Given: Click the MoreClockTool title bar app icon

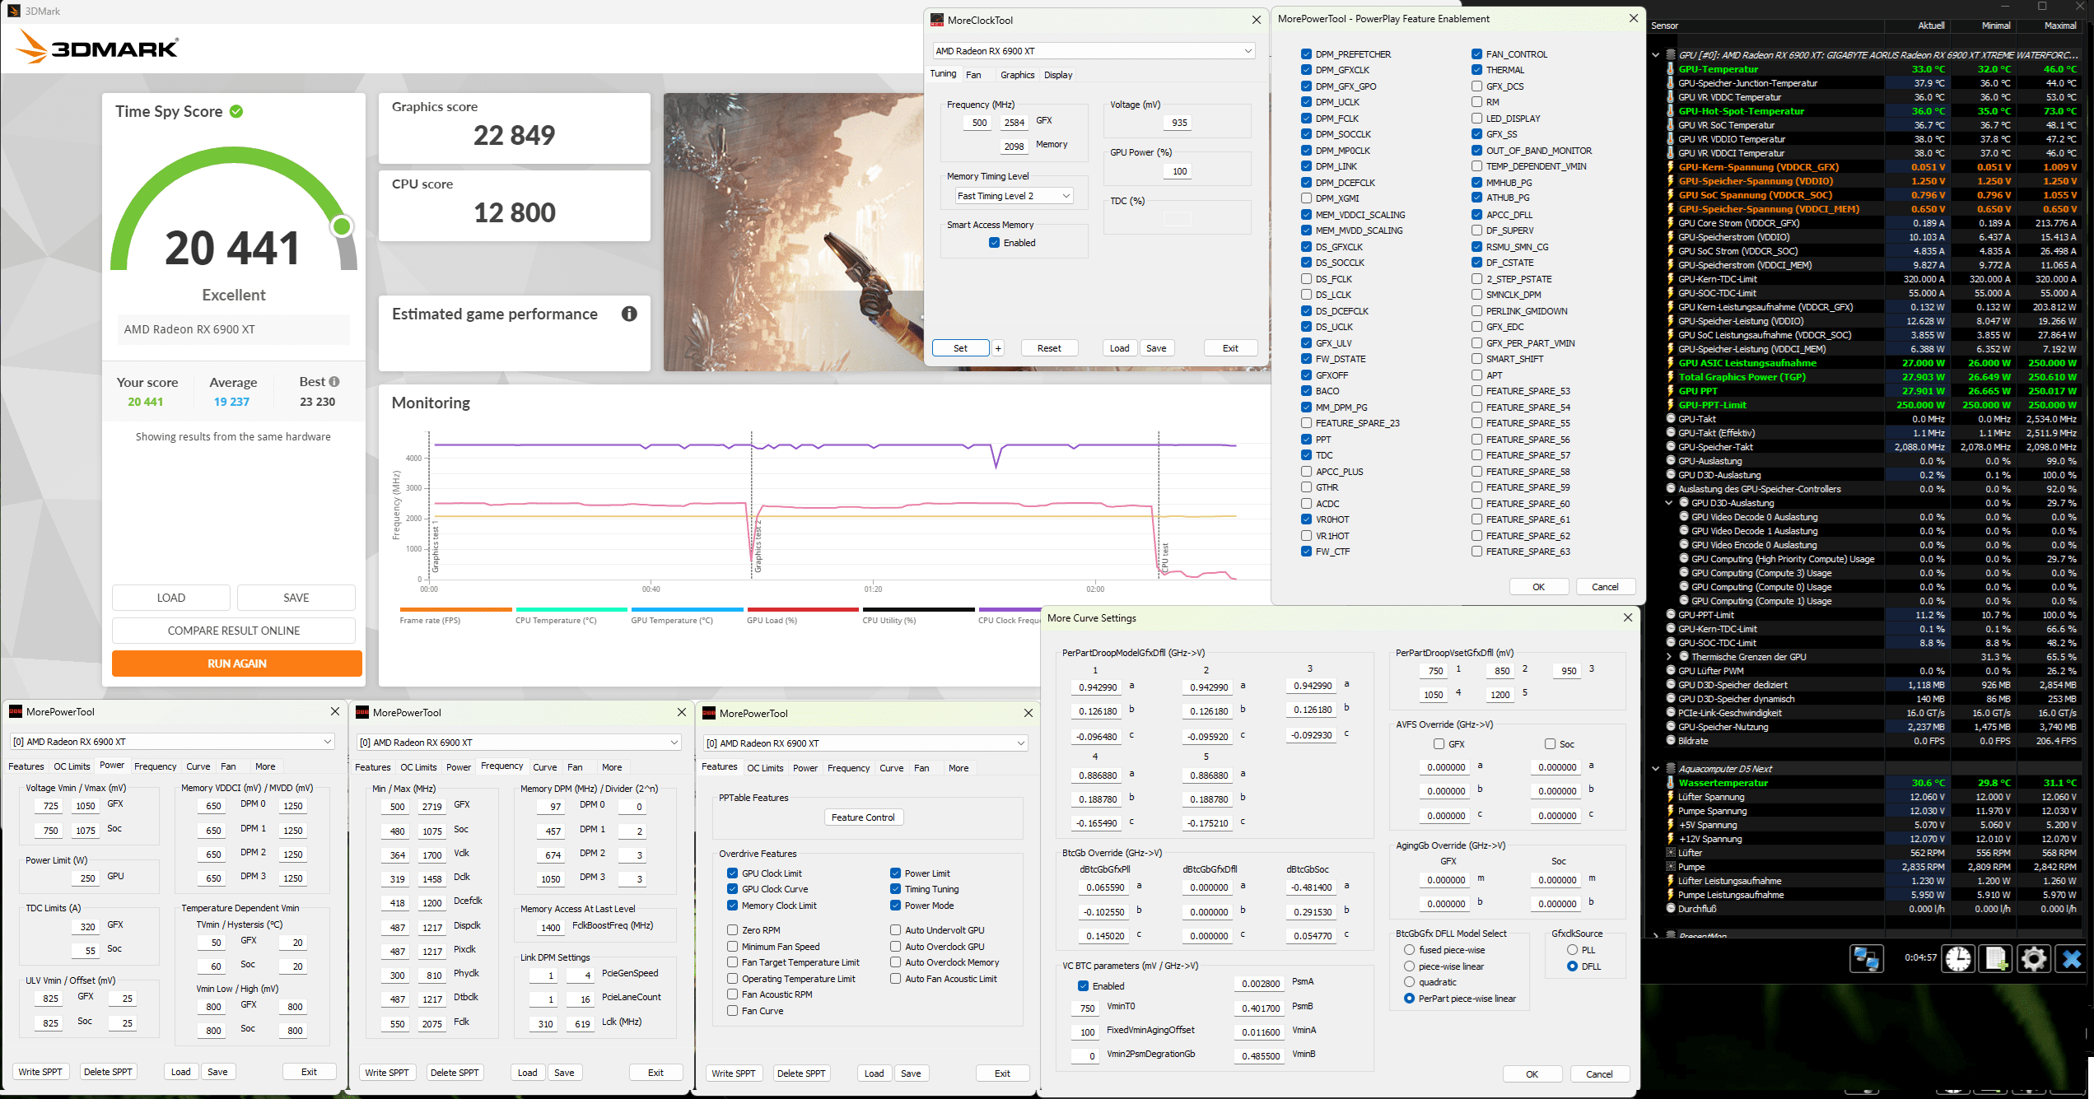Looking at the screenshot, I should click(x=937, y=20).
